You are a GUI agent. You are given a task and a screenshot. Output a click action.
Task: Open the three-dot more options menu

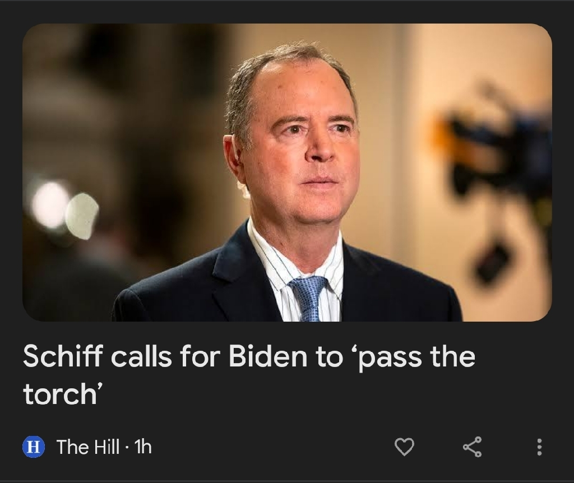(539, 447)
